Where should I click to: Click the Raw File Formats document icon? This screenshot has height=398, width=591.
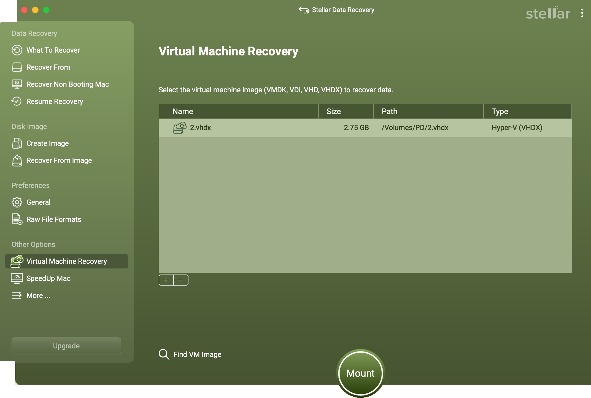(17, 219)
